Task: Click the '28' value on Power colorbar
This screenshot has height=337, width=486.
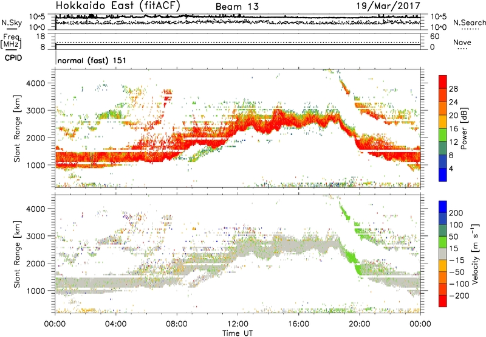Action: [453, 89]
